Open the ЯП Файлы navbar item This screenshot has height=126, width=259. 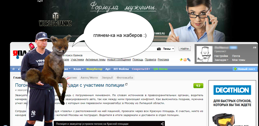click(121, 69)
